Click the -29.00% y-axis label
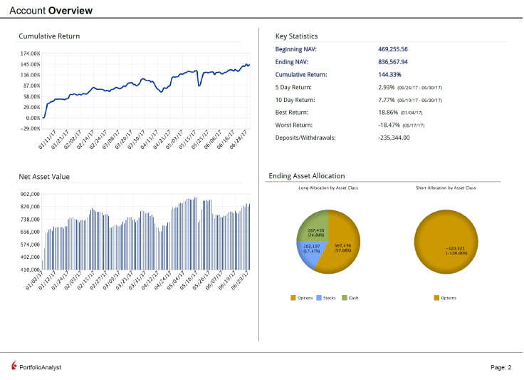 point(30,129)
